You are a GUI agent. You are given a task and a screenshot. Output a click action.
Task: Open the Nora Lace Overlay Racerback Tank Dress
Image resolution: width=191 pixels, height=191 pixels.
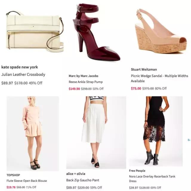click(152, 178)
